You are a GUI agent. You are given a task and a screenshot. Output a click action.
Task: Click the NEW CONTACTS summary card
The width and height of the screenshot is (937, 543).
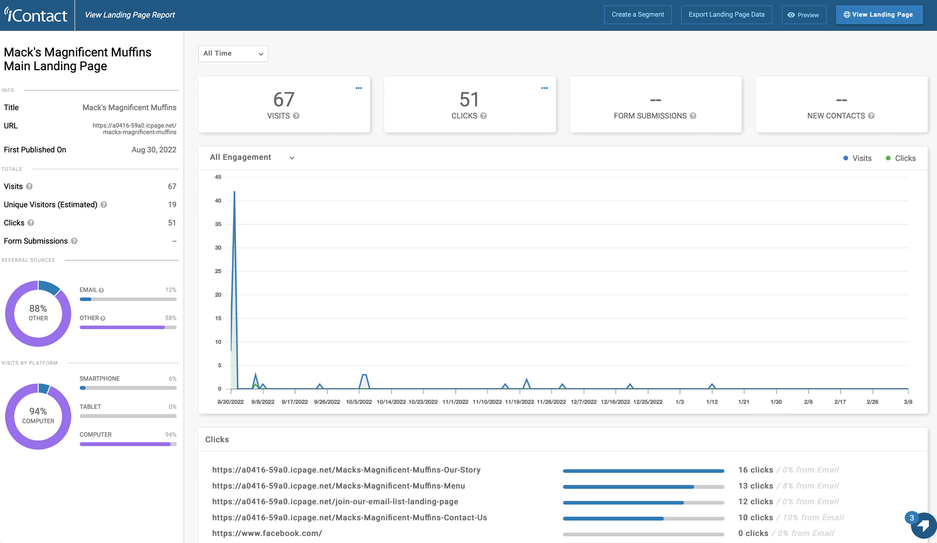coord(842,104)
